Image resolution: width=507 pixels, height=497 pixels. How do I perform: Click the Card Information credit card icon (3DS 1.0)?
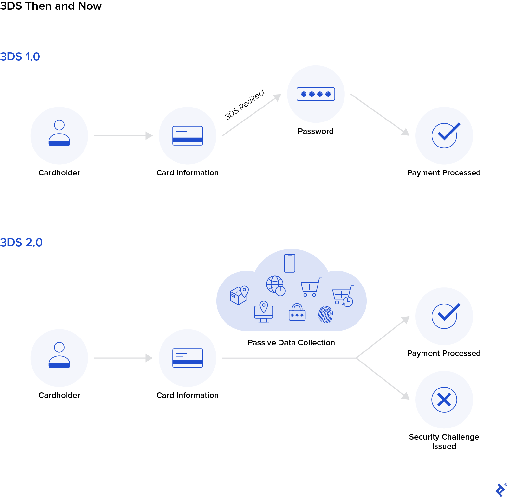pos(188,135)
